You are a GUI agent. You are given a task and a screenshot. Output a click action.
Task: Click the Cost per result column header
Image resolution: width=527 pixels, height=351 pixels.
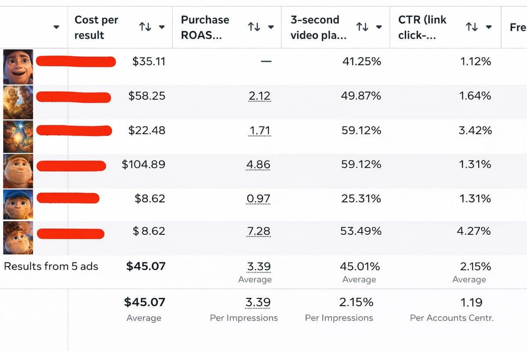(97, 27)
